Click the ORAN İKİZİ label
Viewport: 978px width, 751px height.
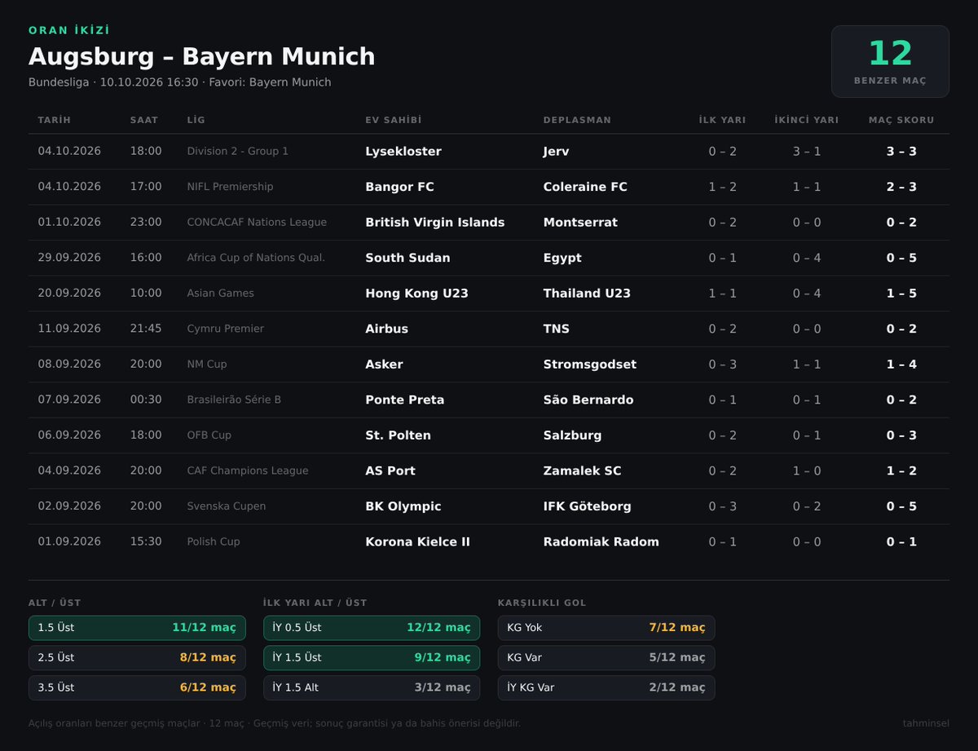click(69, 30)
